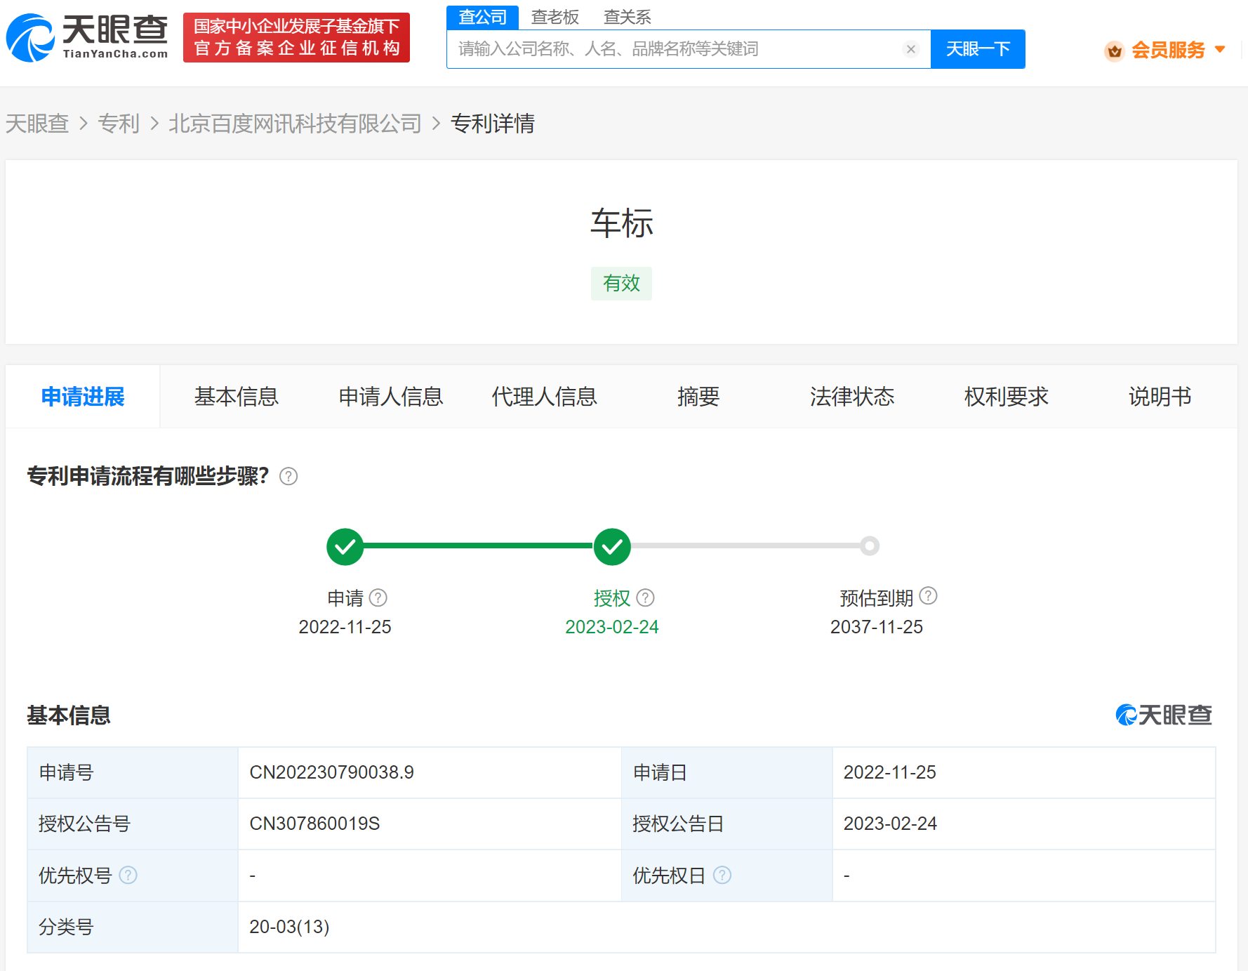Click help icon beside 优先权号 field
Screen dimensions: 1248x971
[128, 876]
